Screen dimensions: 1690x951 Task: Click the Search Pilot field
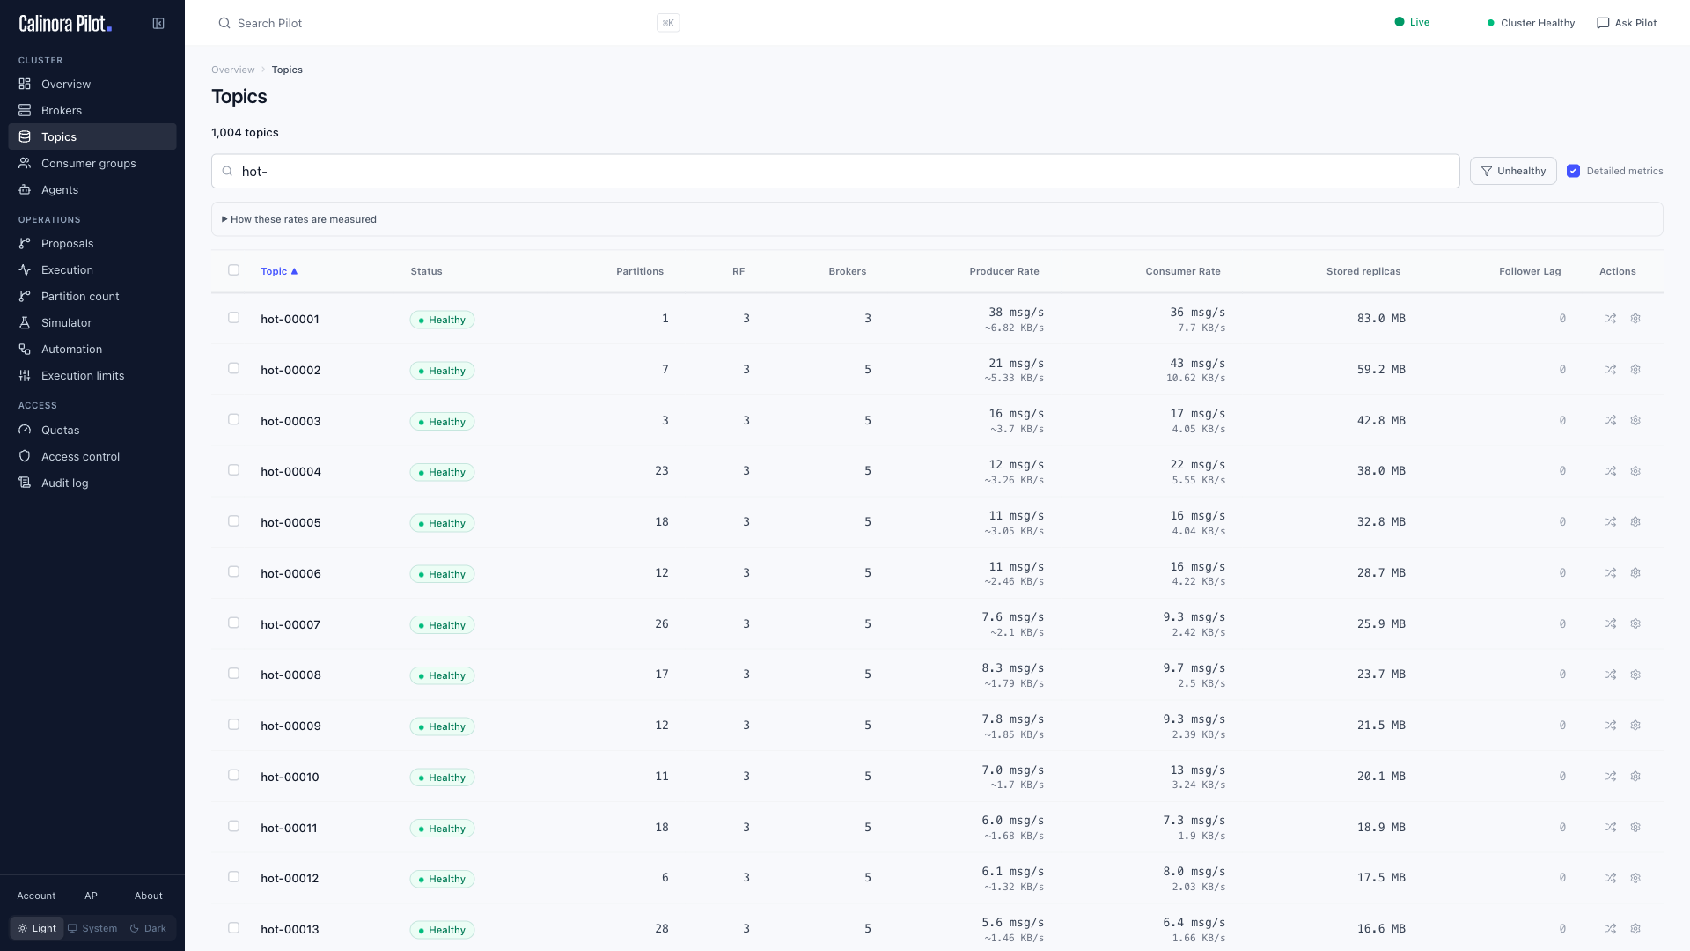tap(448, 23)
